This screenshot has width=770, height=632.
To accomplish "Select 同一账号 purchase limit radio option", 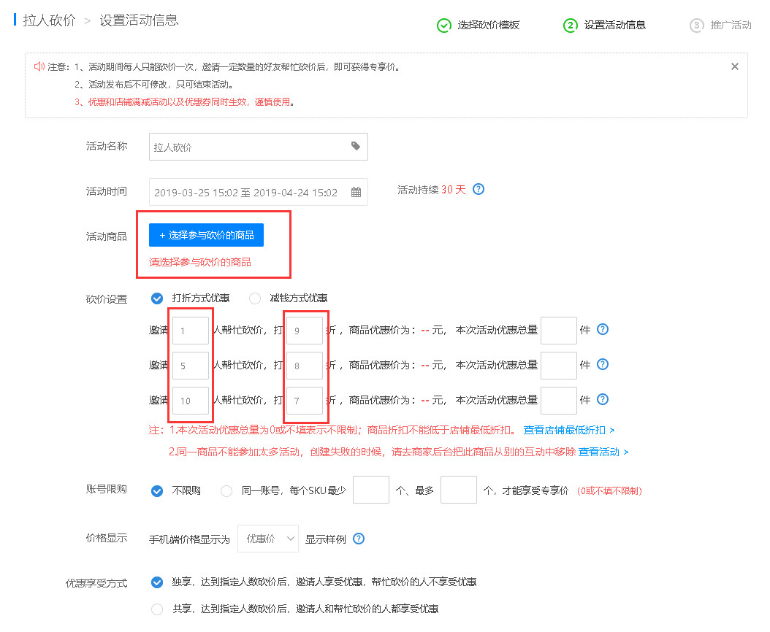I will (x=226, y=491).
